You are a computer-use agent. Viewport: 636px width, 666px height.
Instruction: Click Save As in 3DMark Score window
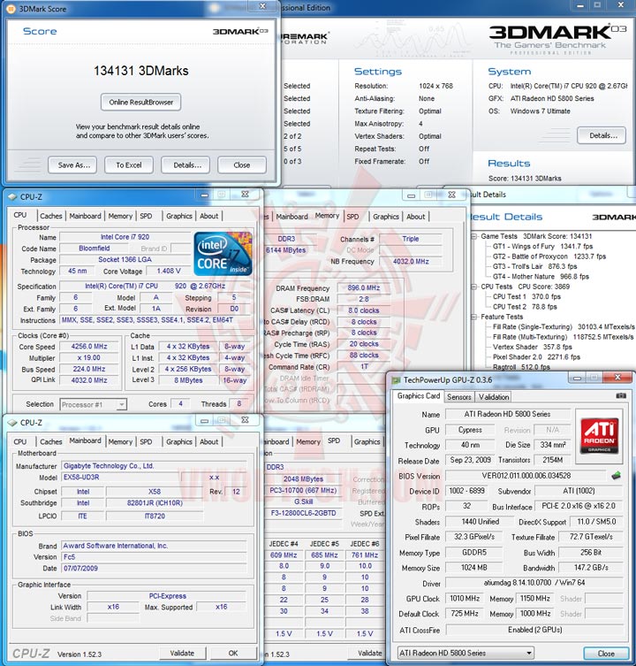72,165
